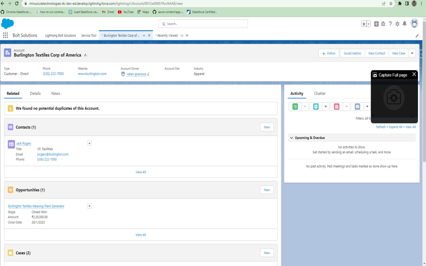Click the Email envelope icon
Image resolution: width=426 pixels, height=266 pixels.
coord(357,106)
